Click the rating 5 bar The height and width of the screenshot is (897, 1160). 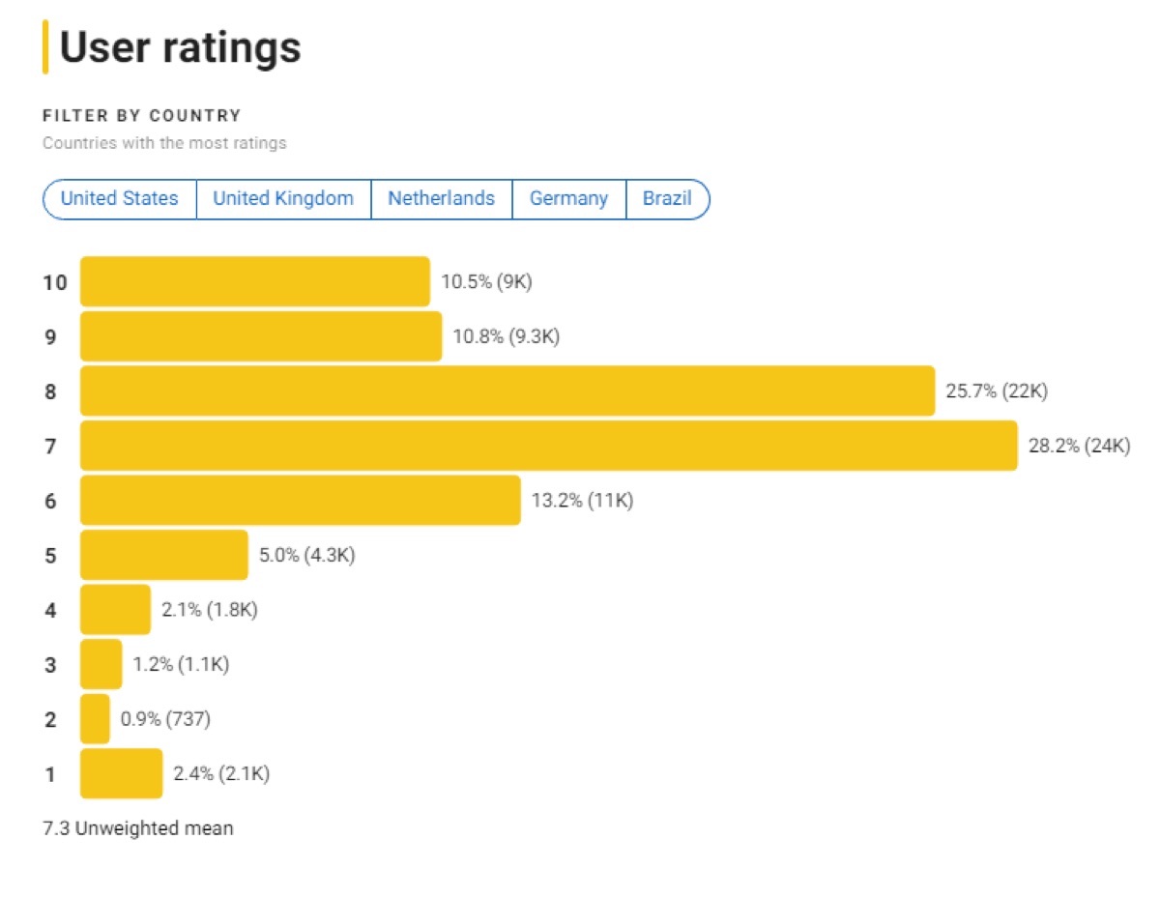tap(164, 555)
